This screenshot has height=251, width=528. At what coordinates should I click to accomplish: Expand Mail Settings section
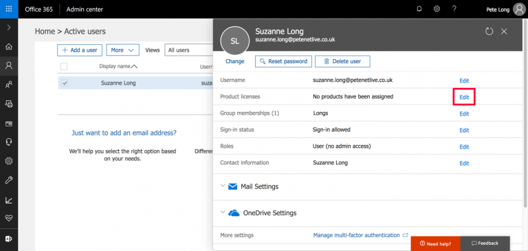(x=223, y=186)
